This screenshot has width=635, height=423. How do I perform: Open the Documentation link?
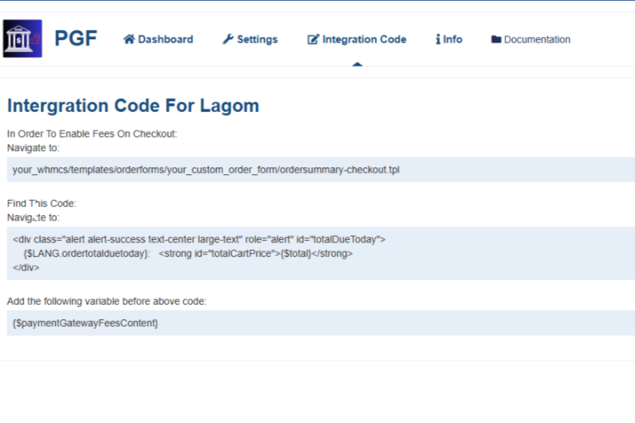[537, 40]
